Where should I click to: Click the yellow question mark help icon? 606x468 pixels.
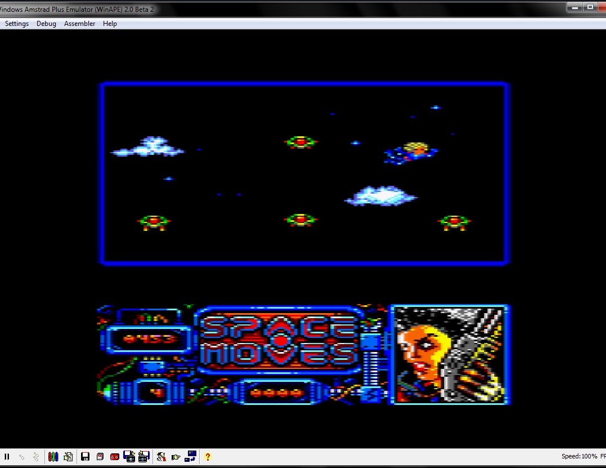coord(208,457)
